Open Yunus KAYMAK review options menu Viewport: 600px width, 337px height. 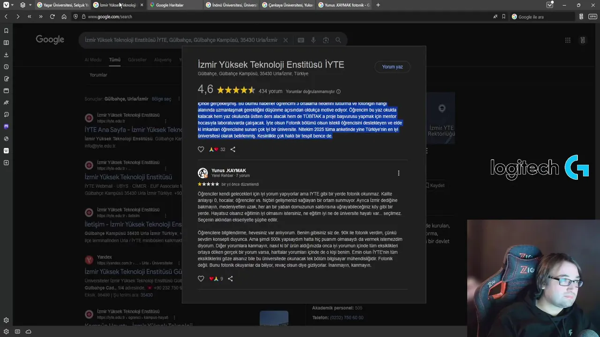(399, 173)
